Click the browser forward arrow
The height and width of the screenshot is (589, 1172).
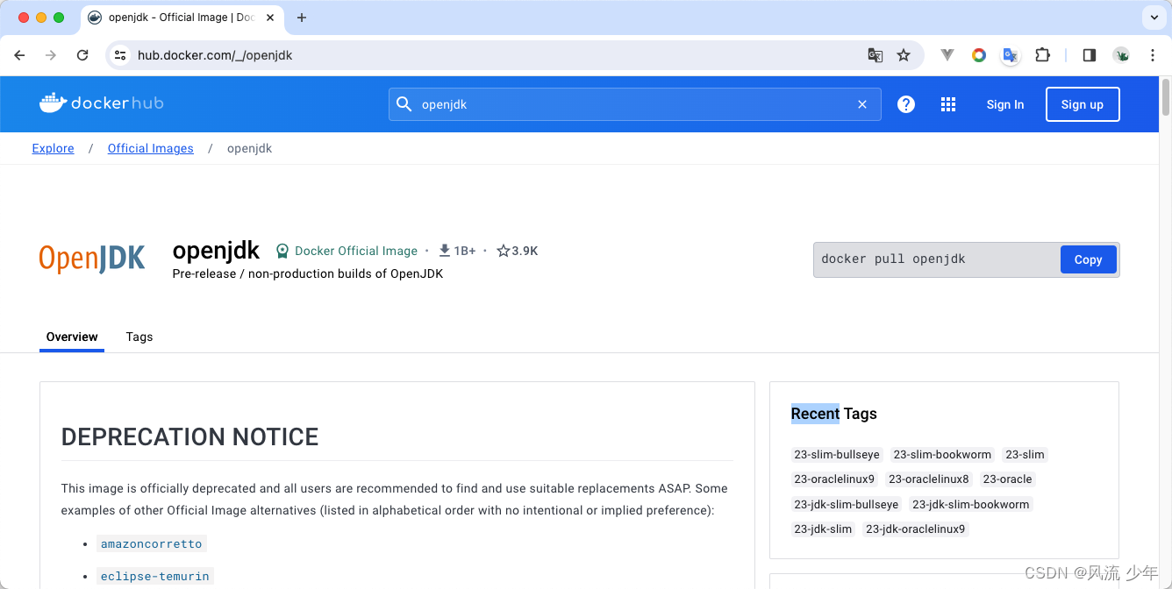[x=51, y=55]
